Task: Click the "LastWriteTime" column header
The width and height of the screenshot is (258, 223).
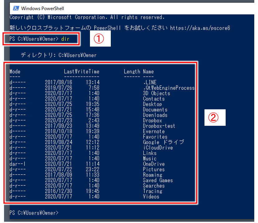Action: [82, 72]
